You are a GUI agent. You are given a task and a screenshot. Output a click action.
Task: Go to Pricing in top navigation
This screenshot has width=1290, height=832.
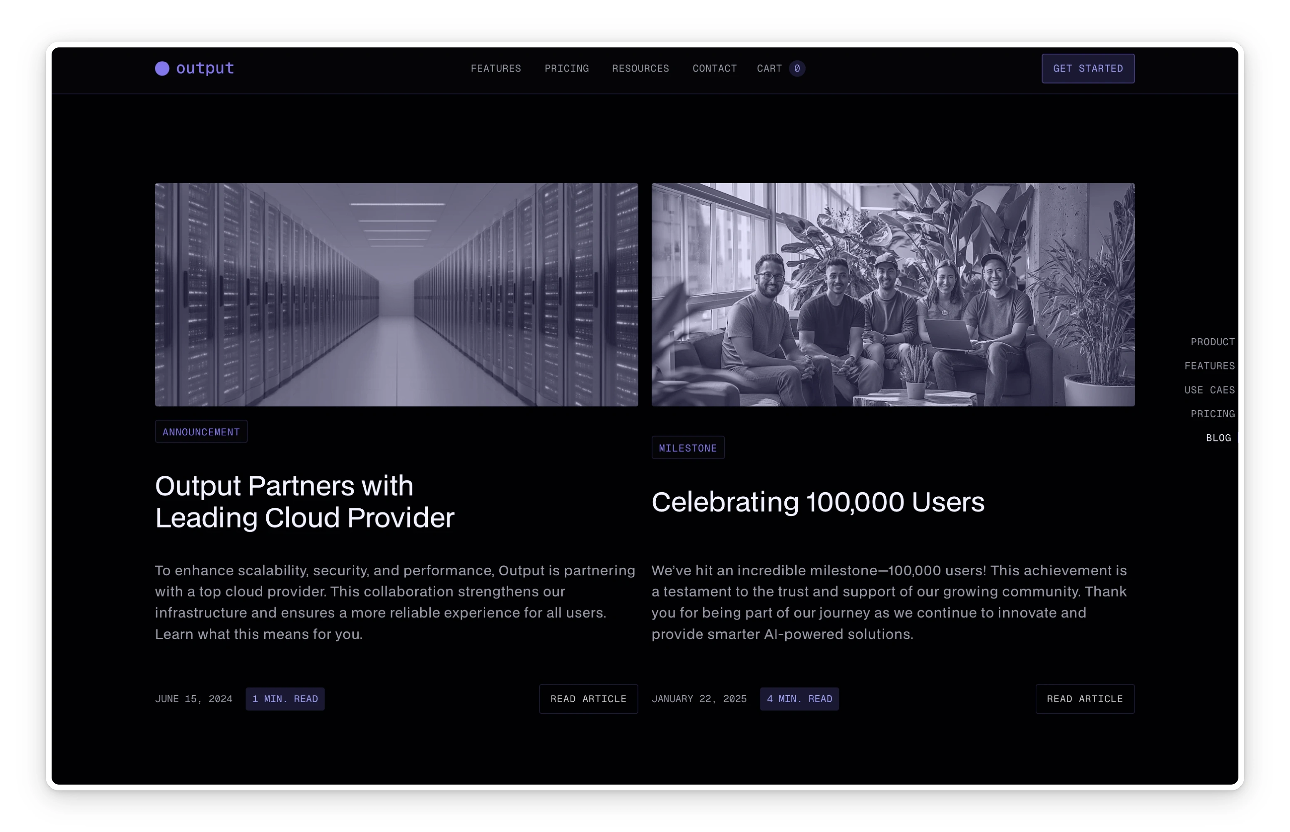coord(566,69)
